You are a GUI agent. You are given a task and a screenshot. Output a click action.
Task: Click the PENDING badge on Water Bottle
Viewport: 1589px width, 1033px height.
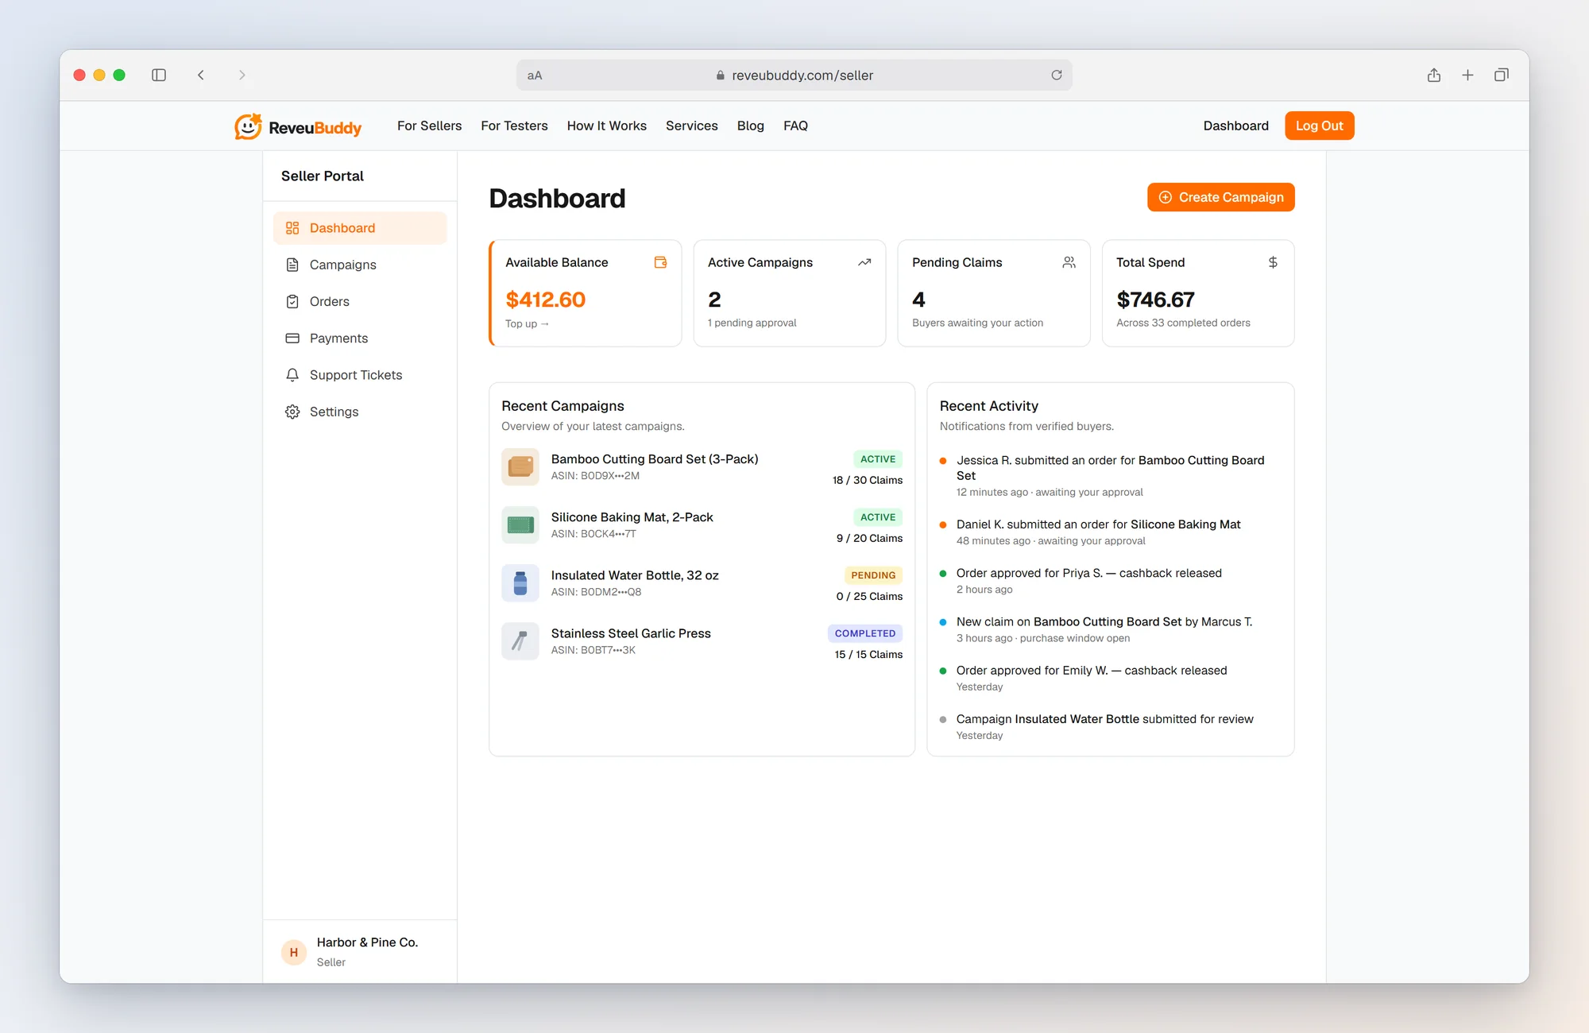pyautogui.click(x=873, y=575)
